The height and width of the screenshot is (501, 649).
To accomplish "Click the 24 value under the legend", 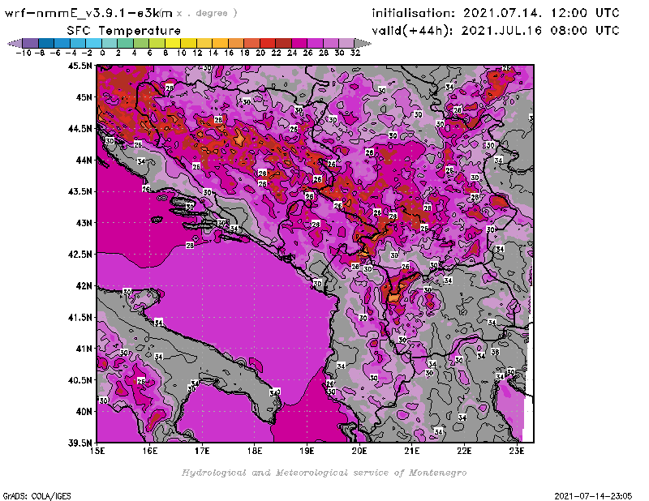I will (x=292, y=53).
